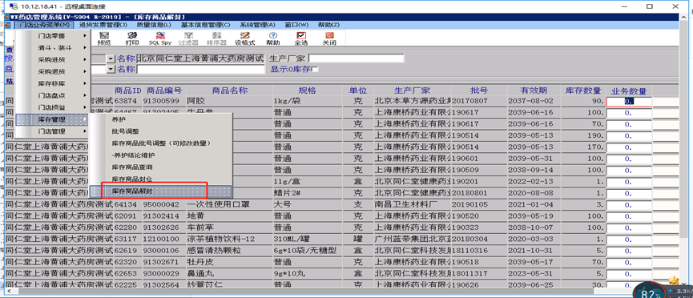693x298 pixels.
Task: Open the SQL Spy tool
Action: coord(159,38)
